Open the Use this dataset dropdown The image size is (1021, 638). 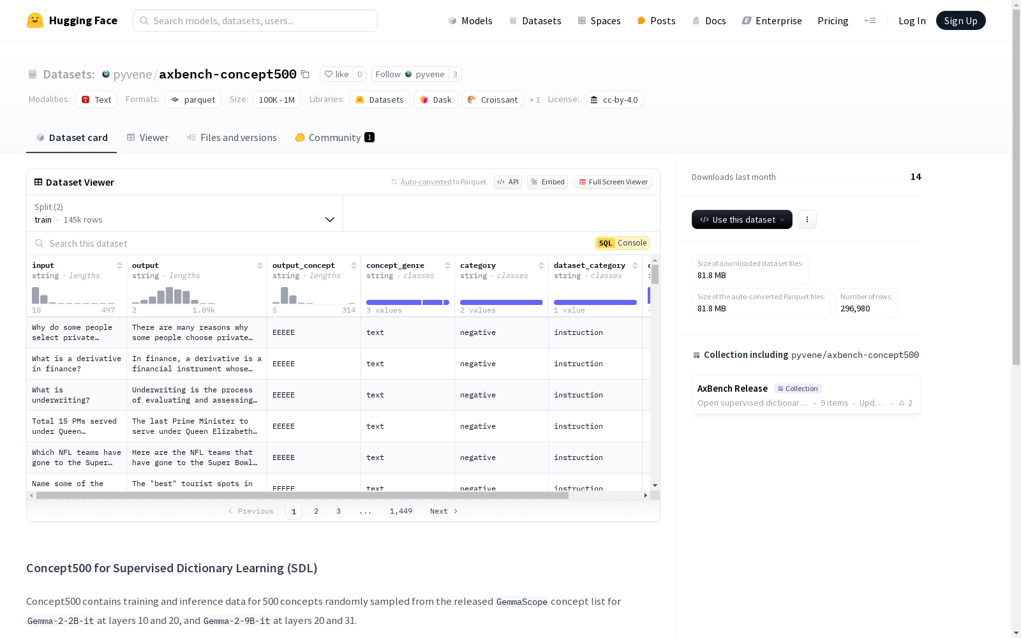point(742,219)
